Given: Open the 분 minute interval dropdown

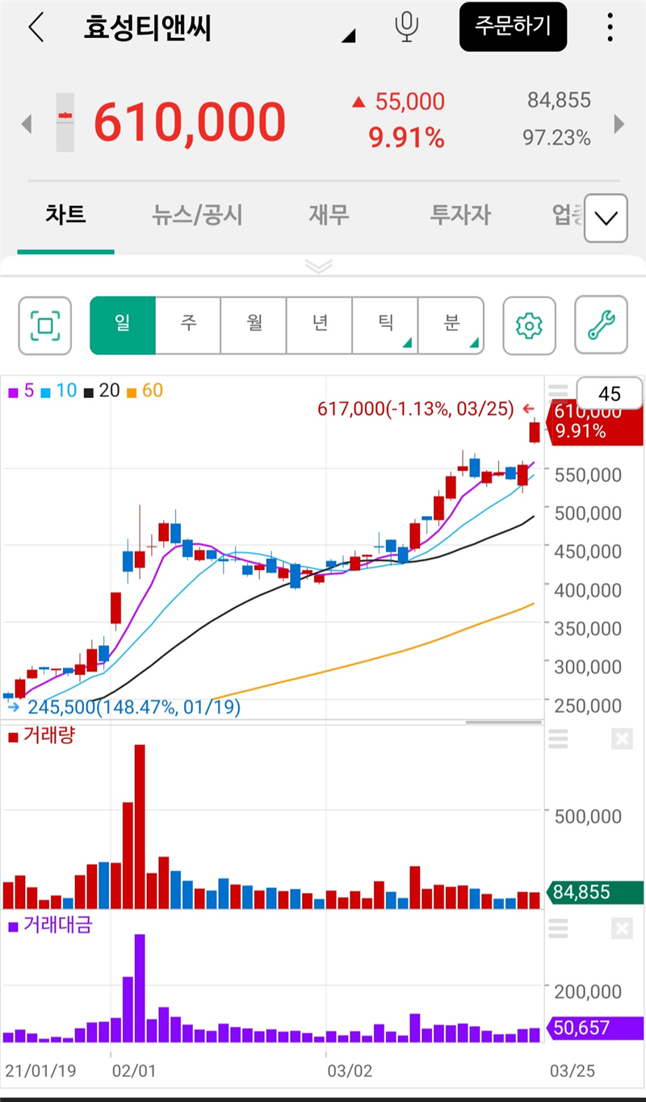Looking at the screenshot, I should tap(451, 325).
